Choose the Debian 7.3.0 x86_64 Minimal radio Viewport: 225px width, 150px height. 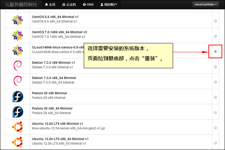[215, 82]
